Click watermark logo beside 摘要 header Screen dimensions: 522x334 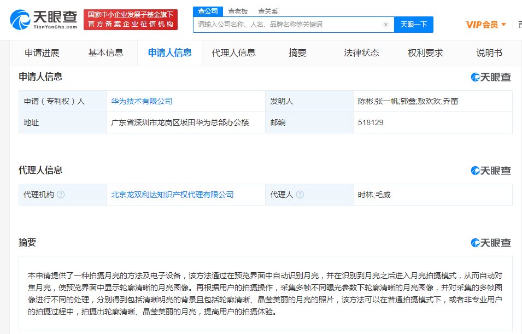(x=490, y=243)
